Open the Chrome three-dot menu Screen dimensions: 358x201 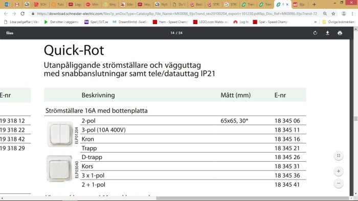[352, 14]
